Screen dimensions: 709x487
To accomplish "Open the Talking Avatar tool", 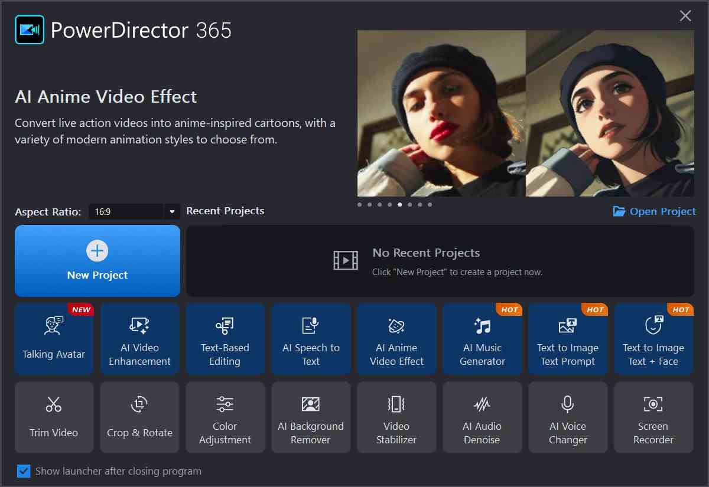I will tap(54, 339).
